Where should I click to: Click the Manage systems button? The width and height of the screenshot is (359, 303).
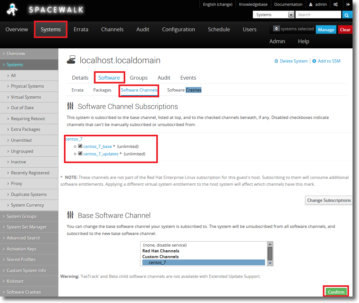click(x=326, y=30)
